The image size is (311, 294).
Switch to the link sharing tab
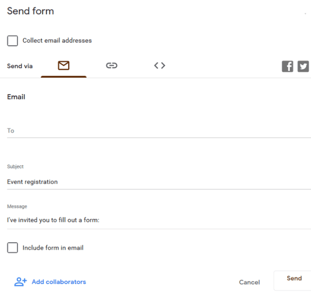[x=112, y=66]
